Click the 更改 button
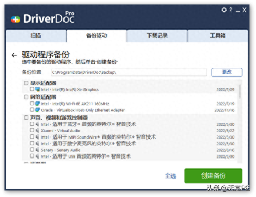 point(227,72)
